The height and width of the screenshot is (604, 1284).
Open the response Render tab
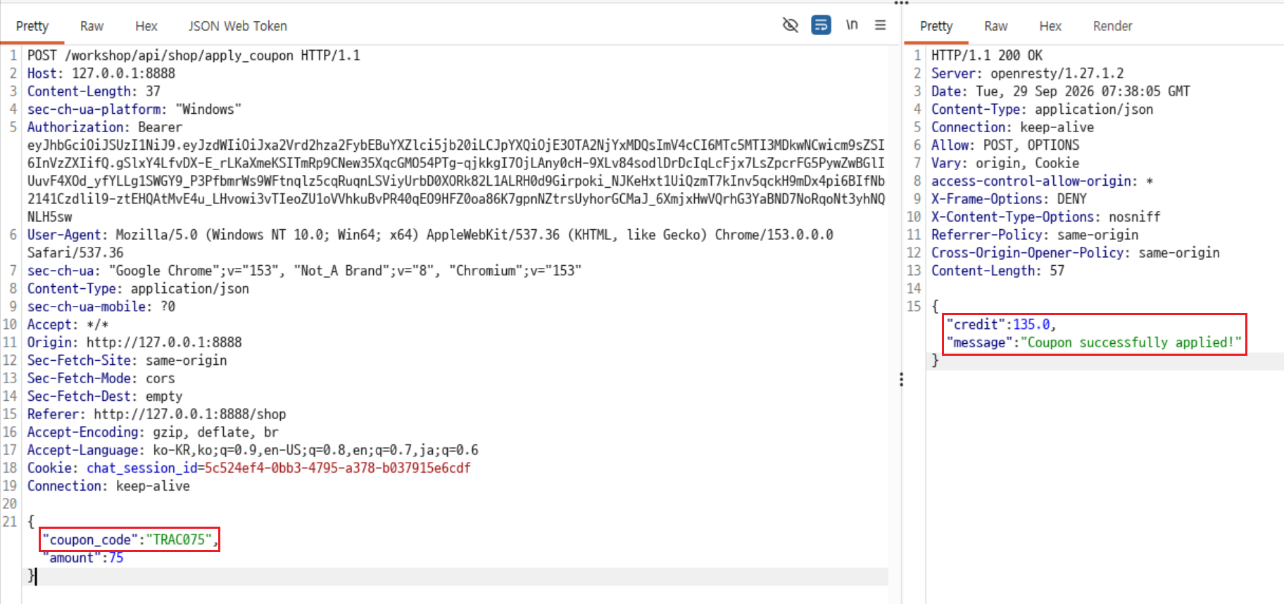click(1112, 26)
